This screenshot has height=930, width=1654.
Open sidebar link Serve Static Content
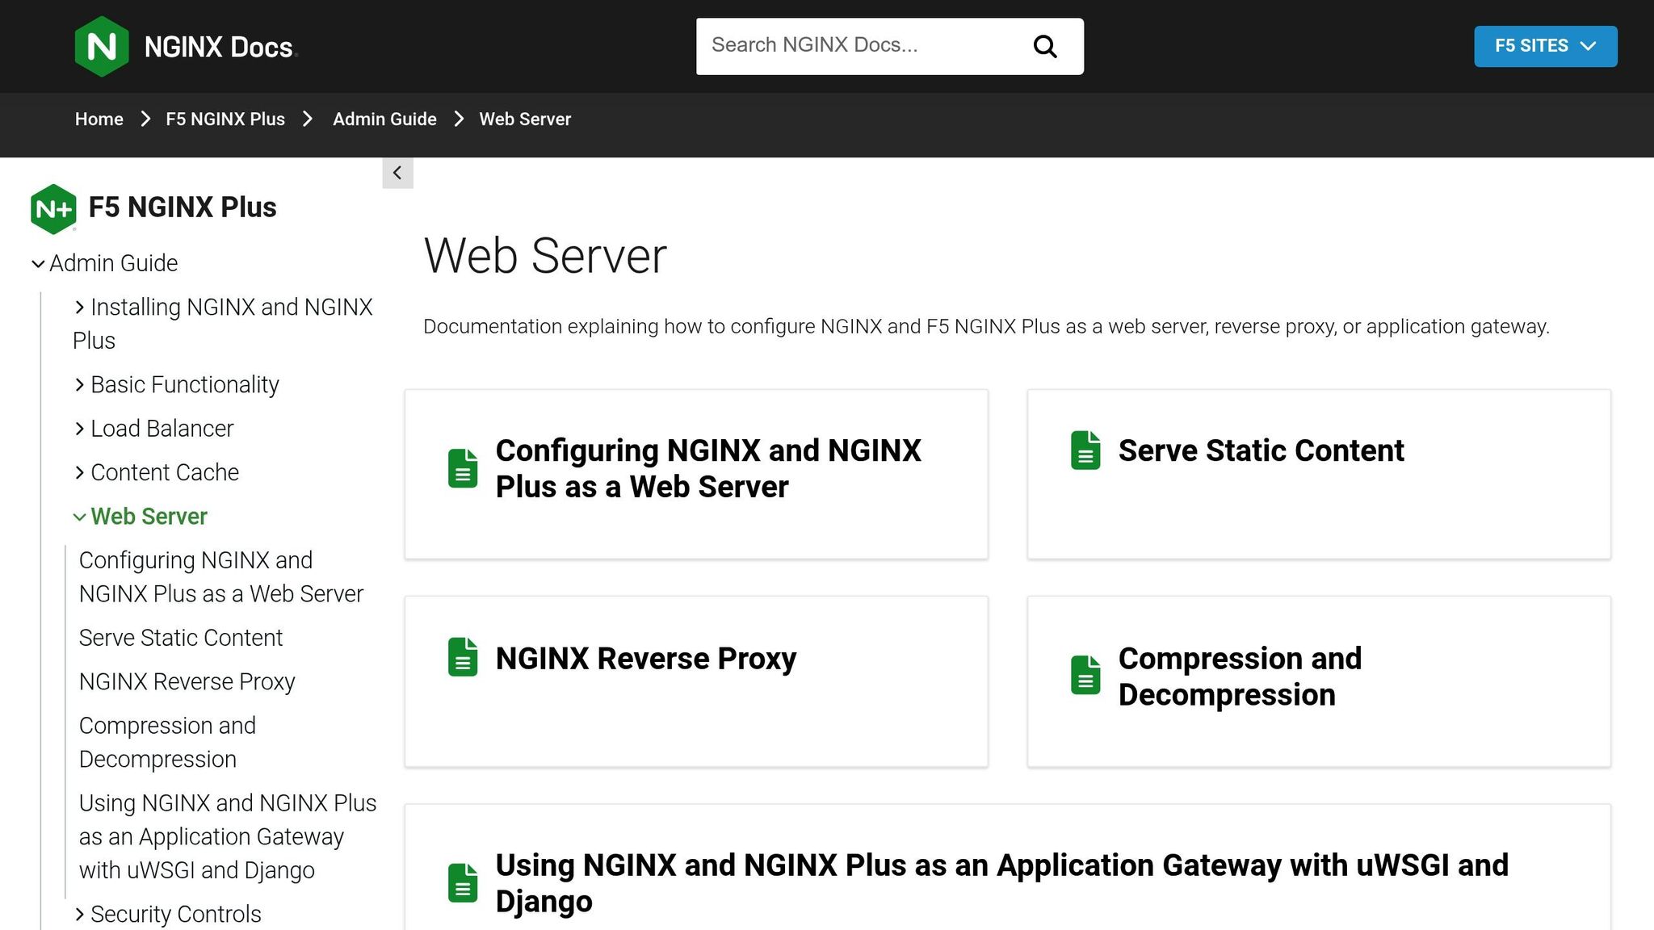(x=181, y=638)
